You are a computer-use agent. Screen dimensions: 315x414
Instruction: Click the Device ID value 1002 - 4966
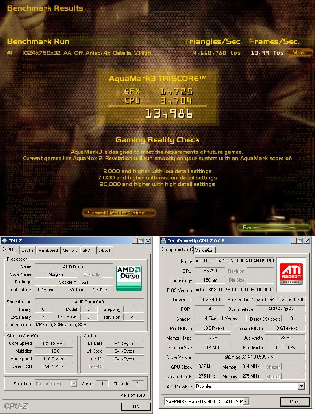pos(210,299)
